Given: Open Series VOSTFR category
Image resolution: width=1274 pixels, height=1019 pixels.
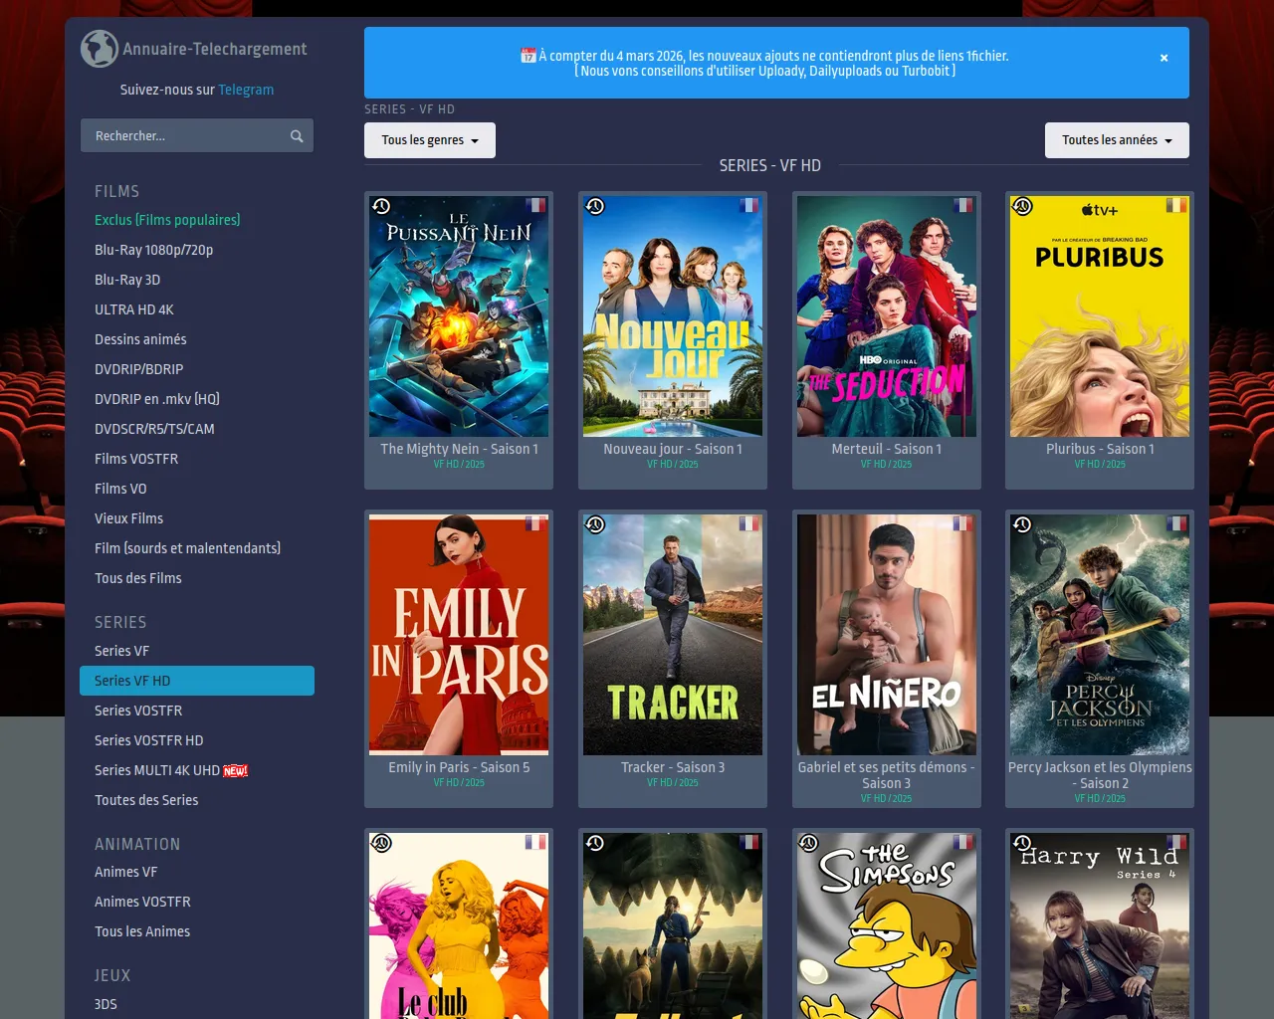Looking at the screenshot, I should (x=138, y=711).
